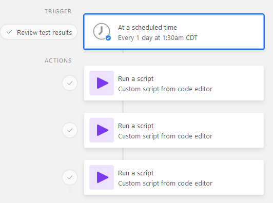Select the At a scheduled time trigger card
Viewport: 273px width, 203px height.
click(x=174, y=32)
